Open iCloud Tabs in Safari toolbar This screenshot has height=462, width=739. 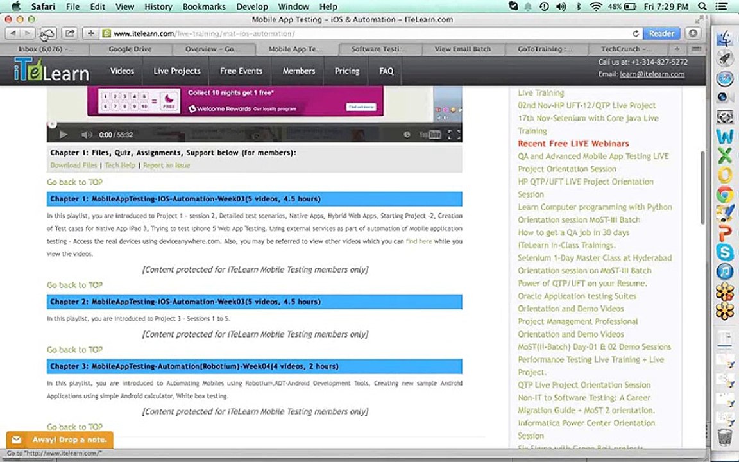47,33
